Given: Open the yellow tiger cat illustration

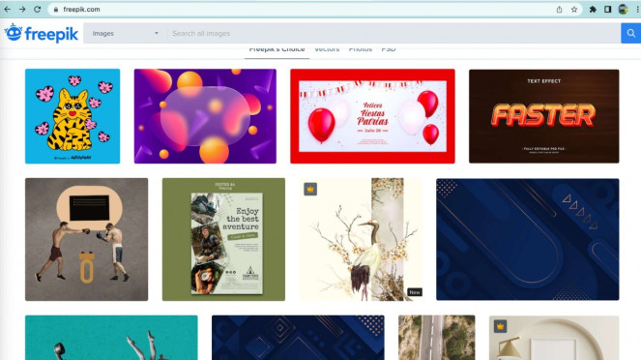Looking at the screenshot, I should (x=73, y=116).
